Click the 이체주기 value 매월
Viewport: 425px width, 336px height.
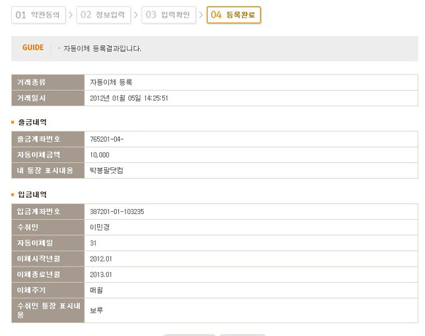(97, 290)
